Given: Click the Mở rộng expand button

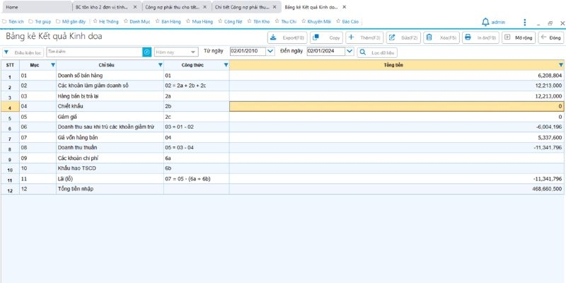Looking at the screenshot, I should click(519, 37).
